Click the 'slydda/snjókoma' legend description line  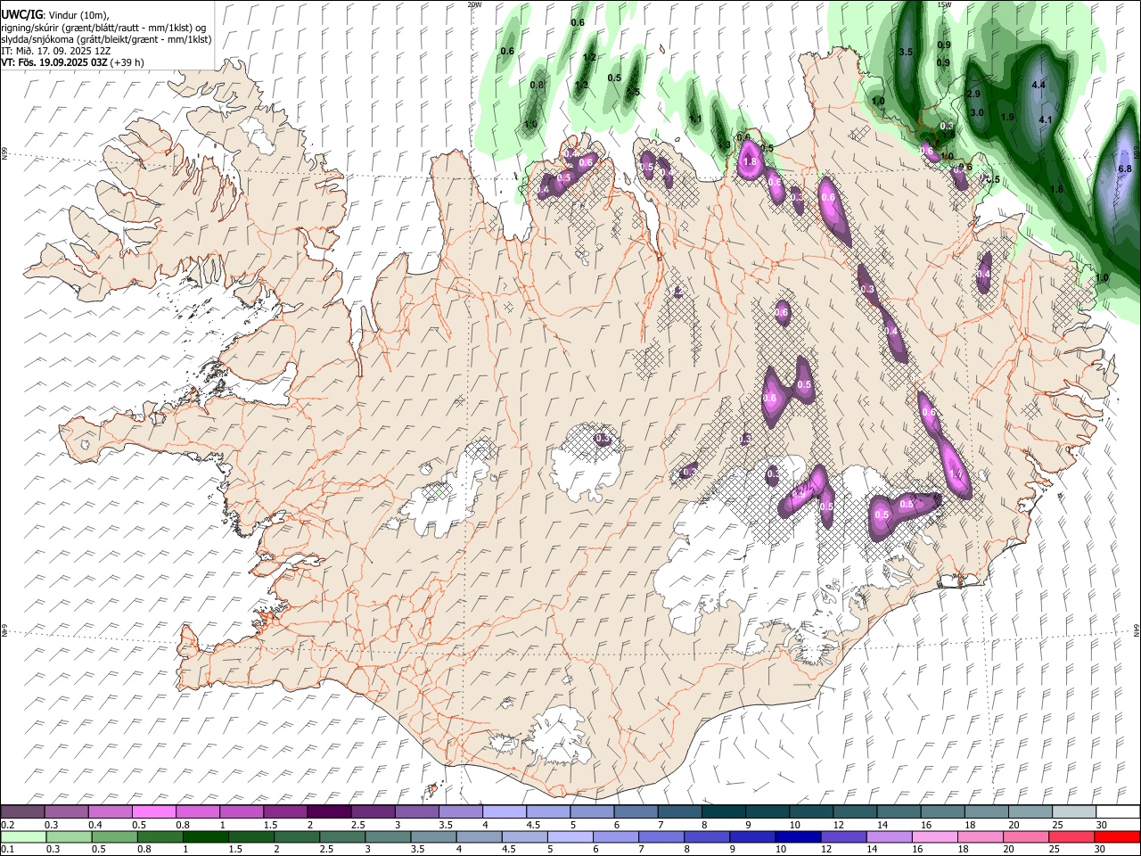point(106,39)
